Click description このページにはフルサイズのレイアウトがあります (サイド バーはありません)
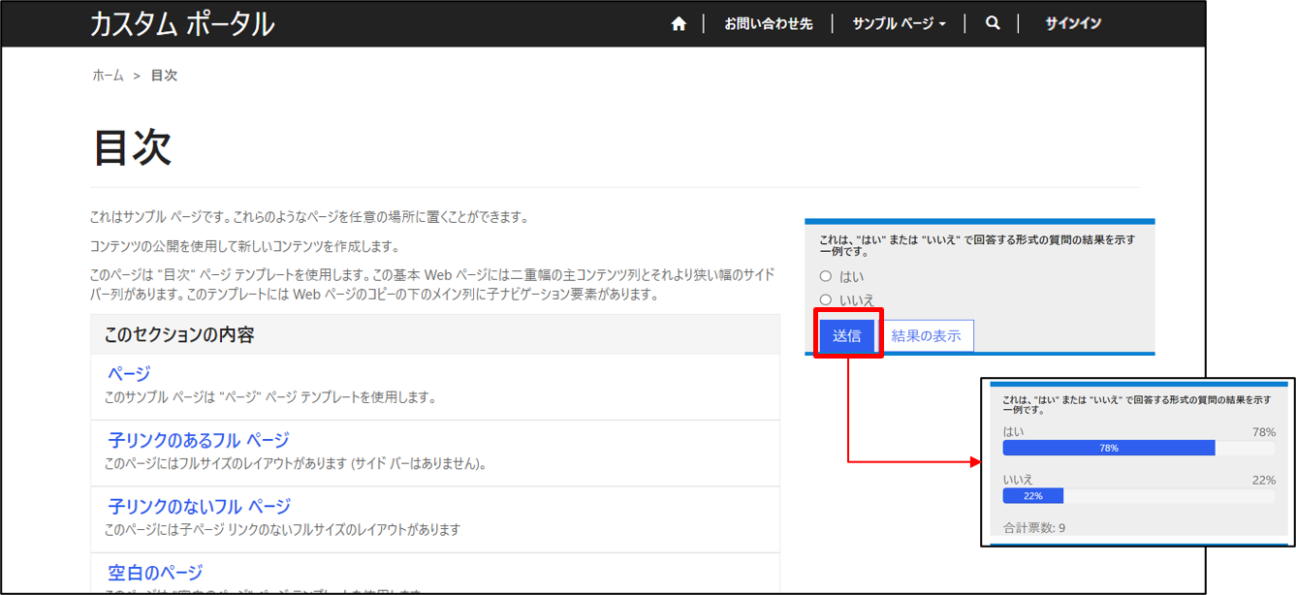 coord(295,463)
